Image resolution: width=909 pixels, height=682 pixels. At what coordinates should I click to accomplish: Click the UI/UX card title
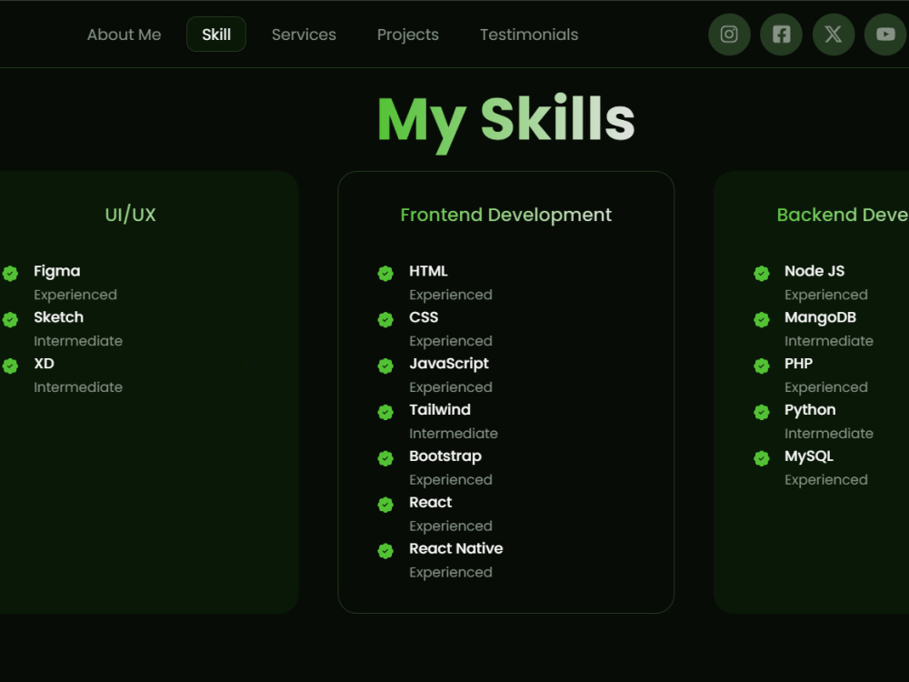click(x=130, y=215)
